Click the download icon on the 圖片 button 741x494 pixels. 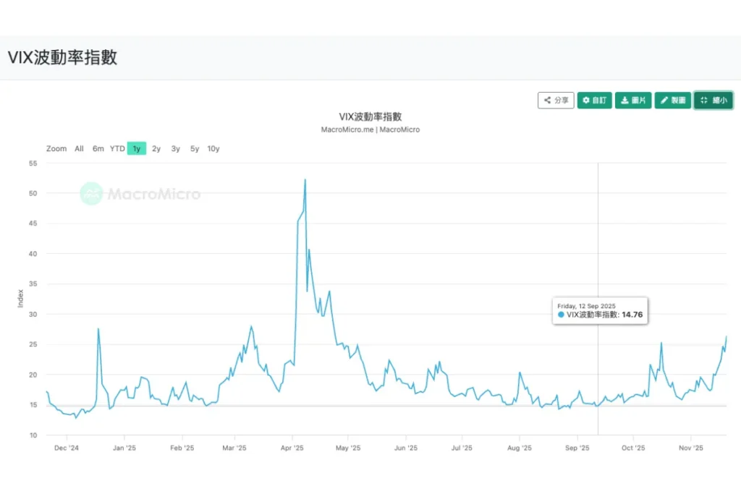pos(625,100)
